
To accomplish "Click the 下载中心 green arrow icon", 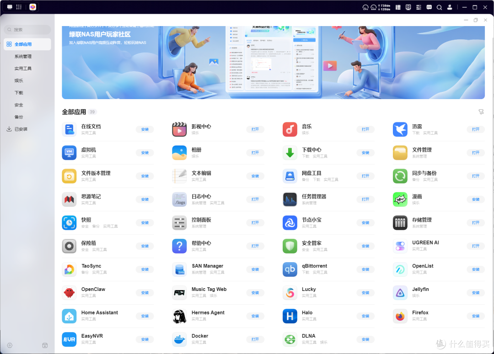I will point(290,153).
